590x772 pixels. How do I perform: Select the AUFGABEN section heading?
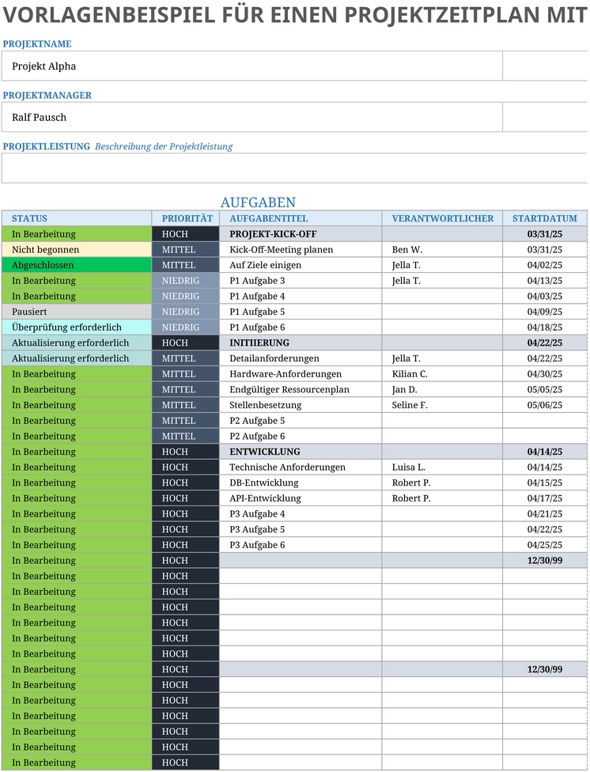(x=258, y=202)
